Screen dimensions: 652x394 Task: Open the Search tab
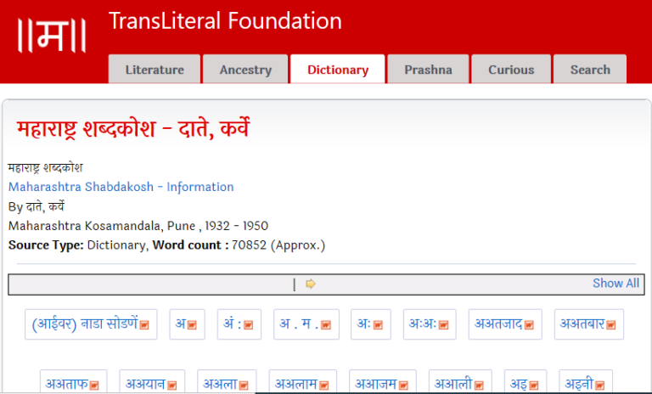590,70
